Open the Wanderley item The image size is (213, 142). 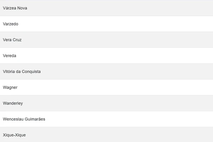(13, 103)
